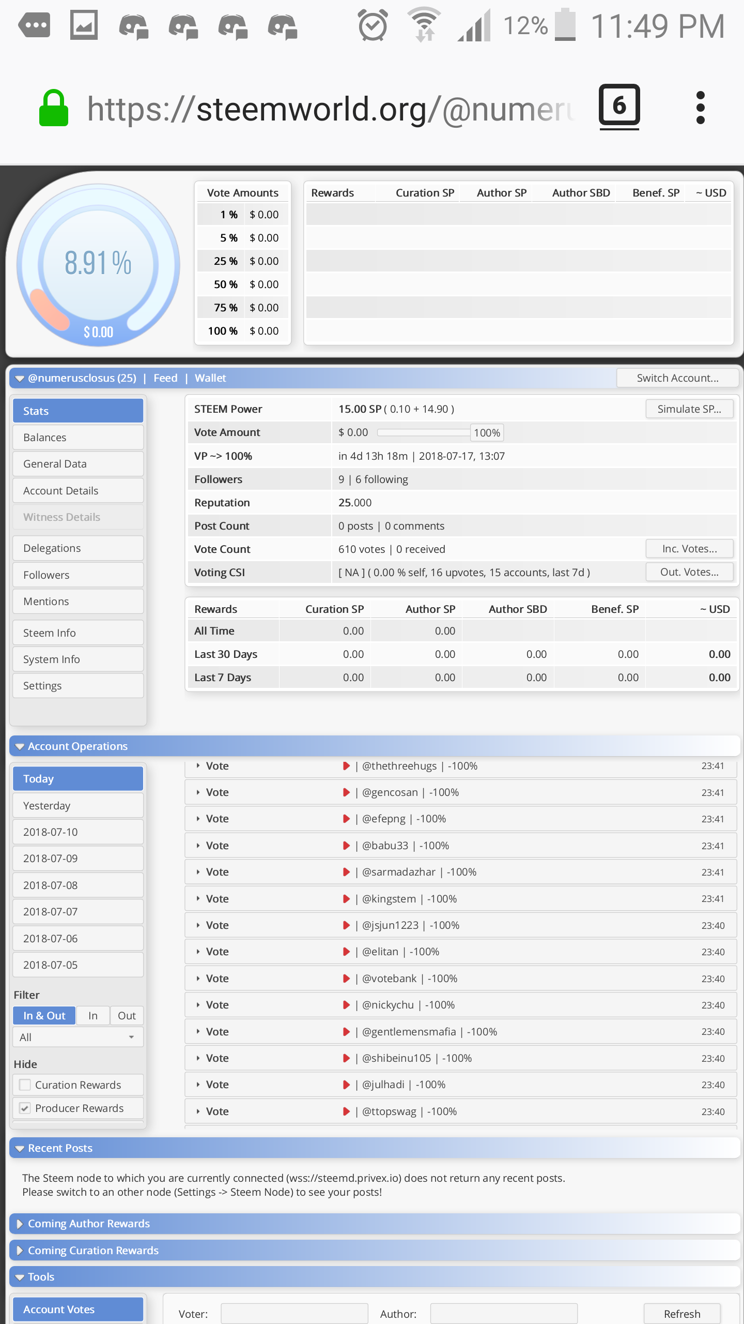
Task: Tap the Wi-Fi status icon
Action: tap(424, 24)
